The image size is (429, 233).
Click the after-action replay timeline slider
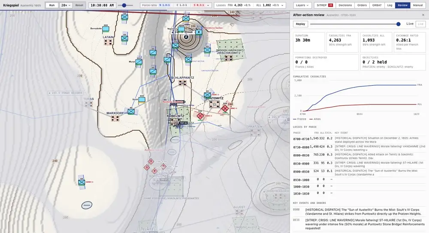[x=355, y=24]
